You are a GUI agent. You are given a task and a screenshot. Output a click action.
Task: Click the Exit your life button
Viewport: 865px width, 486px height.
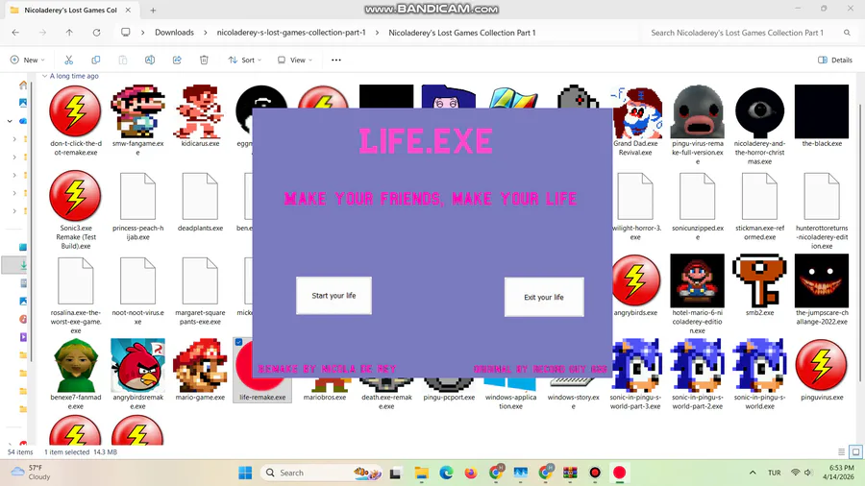544,297
